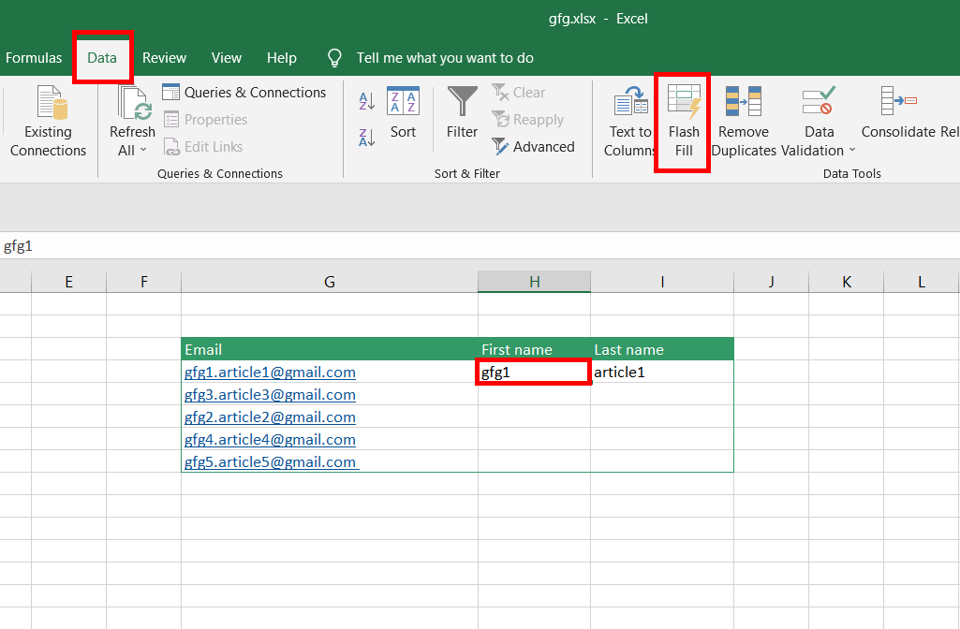Switch to the Data ribbon tab
The height and width of the screenshot is (629, 960).
click(x=103, y=57)
